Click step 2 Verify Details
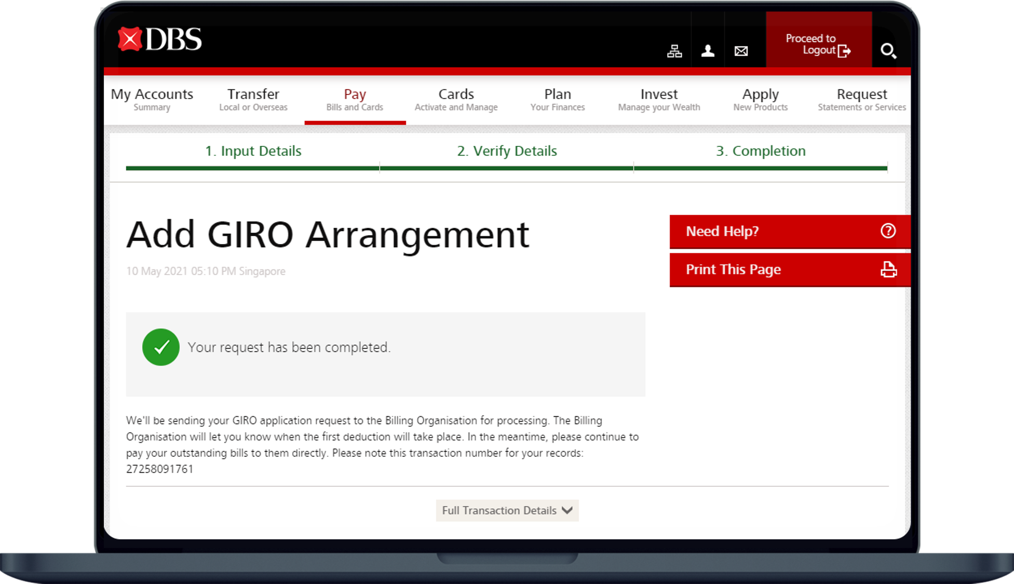The height and width of the screenshot is (584, 1014). (507, 151)
